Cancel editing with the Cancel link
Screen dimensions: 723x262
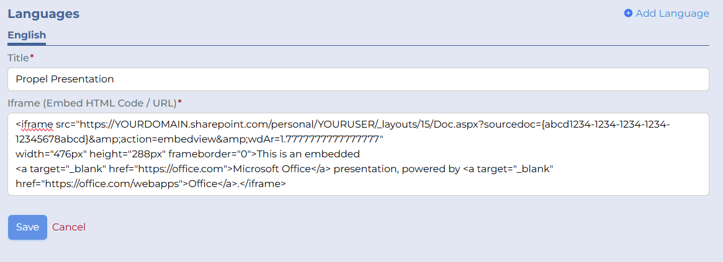[x=69, y=227]
